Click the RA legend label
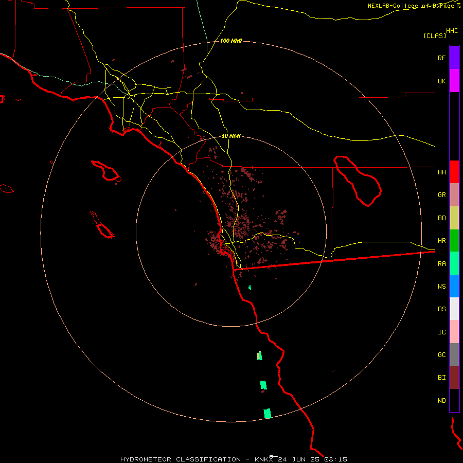 [441, 264]
